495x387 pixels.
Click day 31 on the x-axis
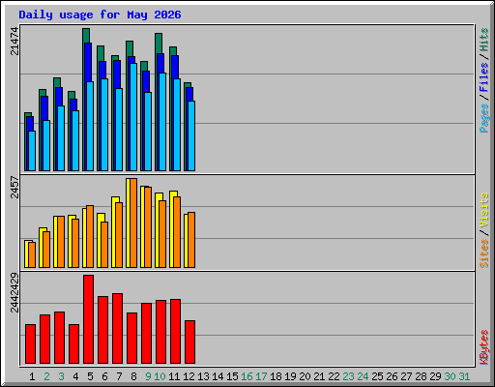click(464, 376)
